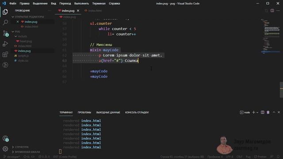Open head.pug in the file tree
This screenshot has height=159, width=283.
pyautogui.click(x=26, y=41)
